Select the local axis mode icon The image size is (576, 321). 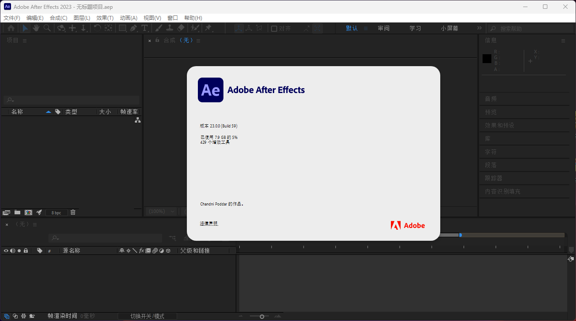click(x=238, y=28)
